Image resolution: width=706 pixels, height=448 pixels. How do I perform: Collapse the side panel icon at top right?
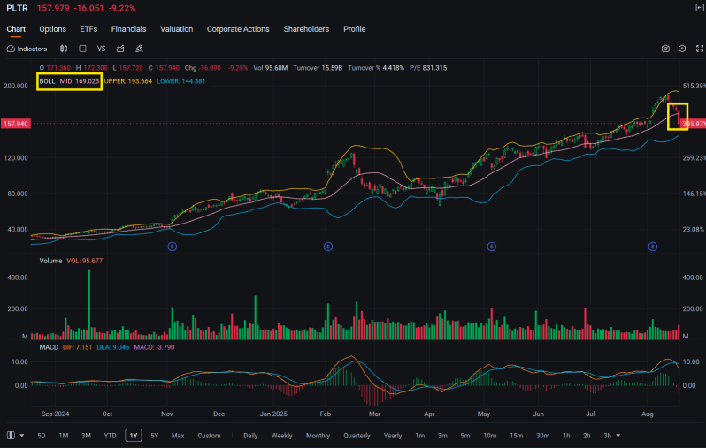(x=700, y=8)
